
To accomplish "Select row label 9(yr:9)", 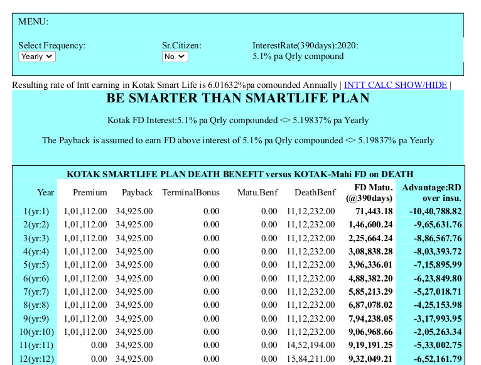I will pyautogui.click(x=36, y=319).
